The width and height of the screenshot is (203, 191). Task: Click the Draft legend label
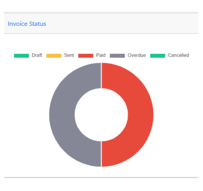click(x=37, y=55)
